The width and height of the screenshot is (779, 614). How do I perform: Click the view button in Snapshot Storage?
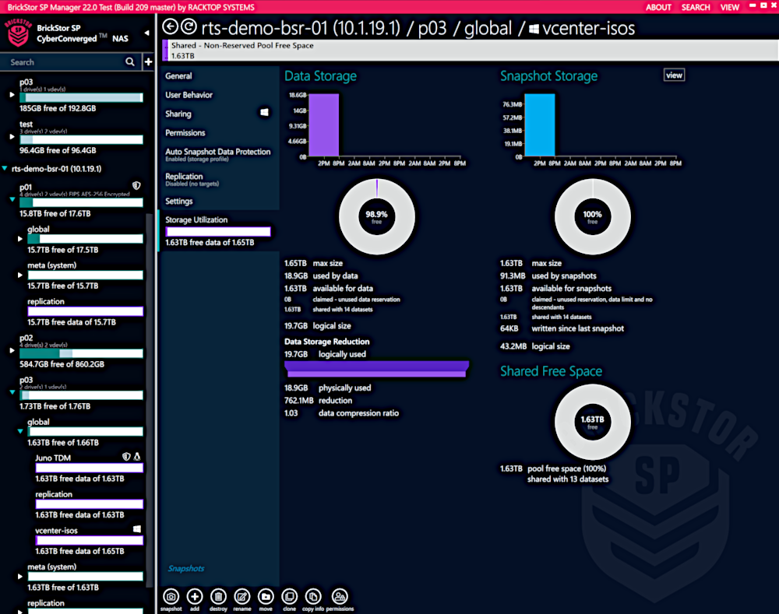[673, 75]
